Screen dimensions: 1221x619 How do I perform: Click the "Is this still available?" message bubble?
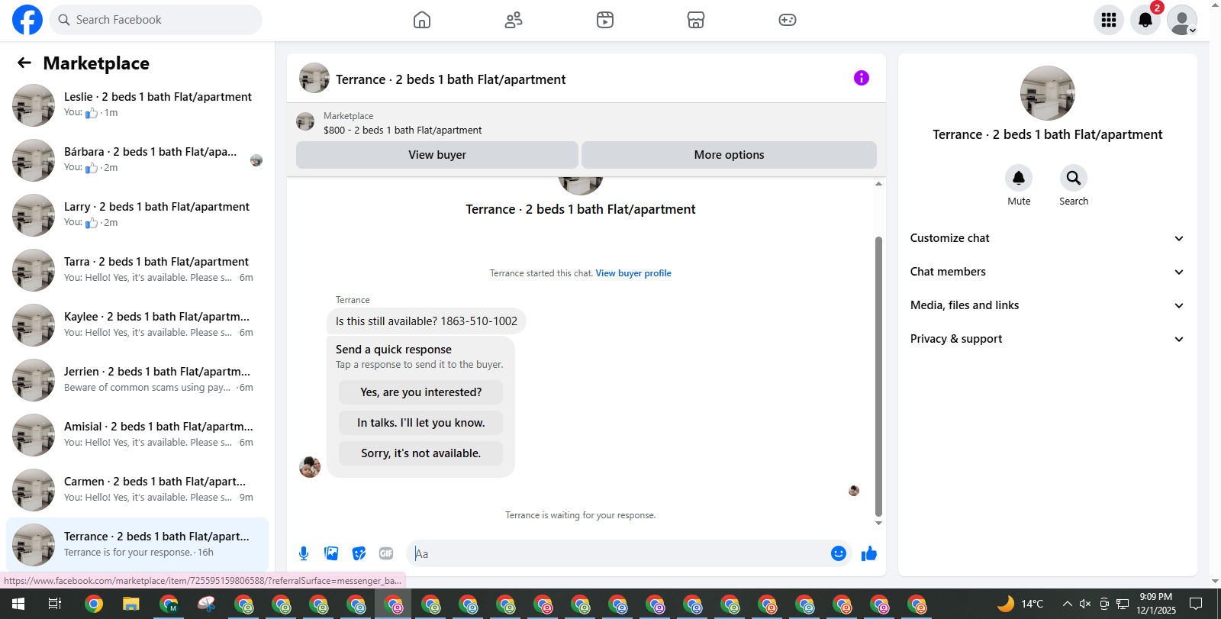pyautogui.click(x=427, y=321)
